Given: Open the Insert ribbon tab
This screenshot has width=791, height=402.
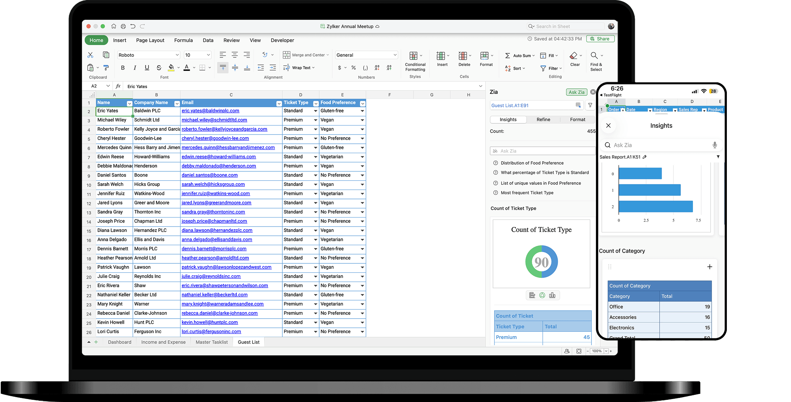Looking at the screenshot, I should [120, 40].
